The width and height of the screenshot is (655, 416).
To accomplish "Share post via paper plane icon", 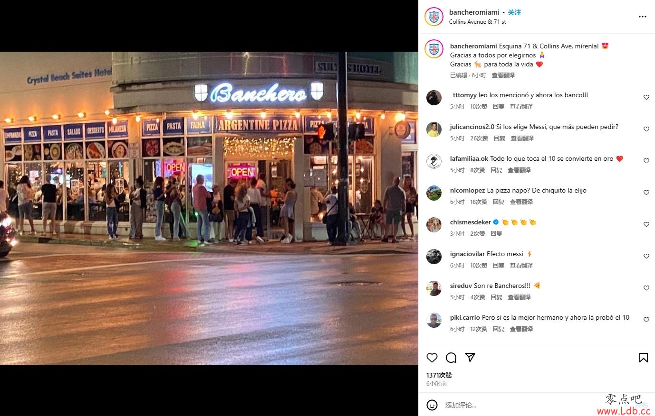I will coord(470,358).
